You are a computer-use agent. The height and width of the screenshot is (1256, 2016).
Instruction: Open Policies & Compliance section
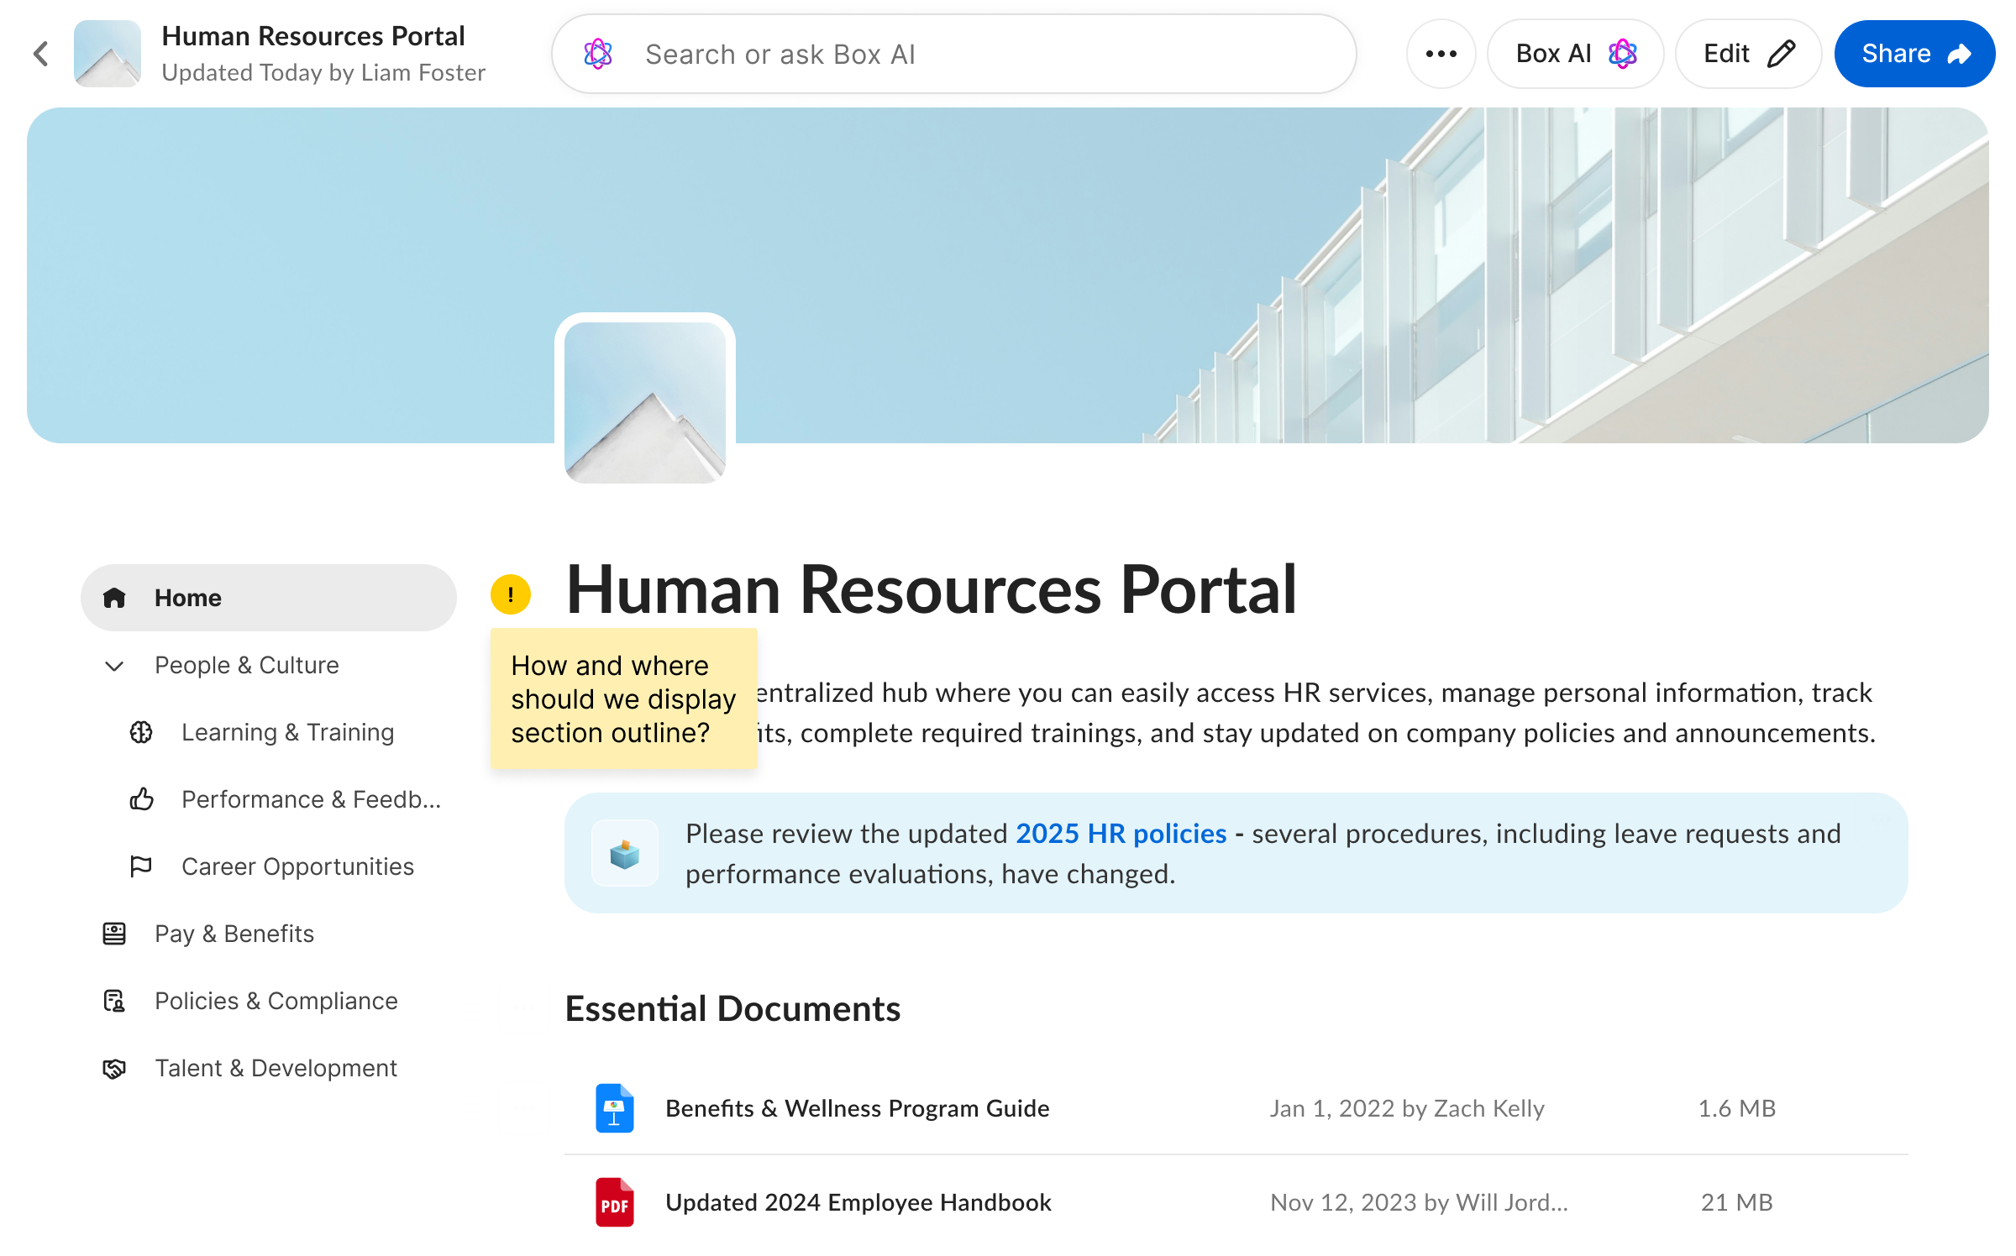pyautogui.click(x=276, y=1001)
